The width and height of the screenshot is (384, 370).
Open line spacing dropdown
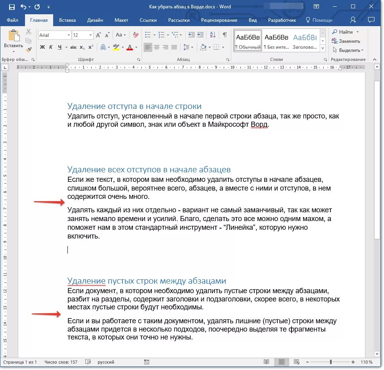click(188, 47)
